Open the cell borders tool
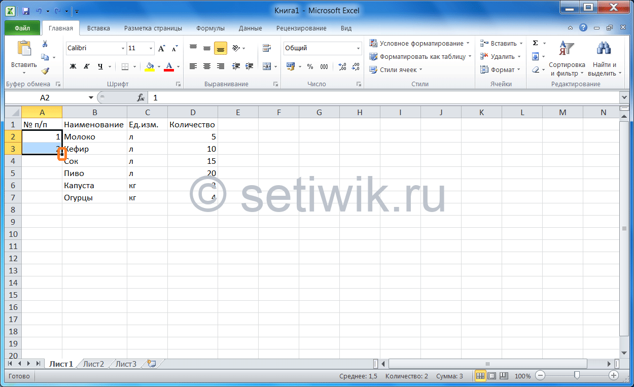 (x=124, y=66)
